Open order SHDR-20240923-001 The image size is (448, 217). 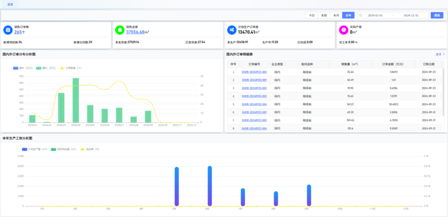[254, 112]
